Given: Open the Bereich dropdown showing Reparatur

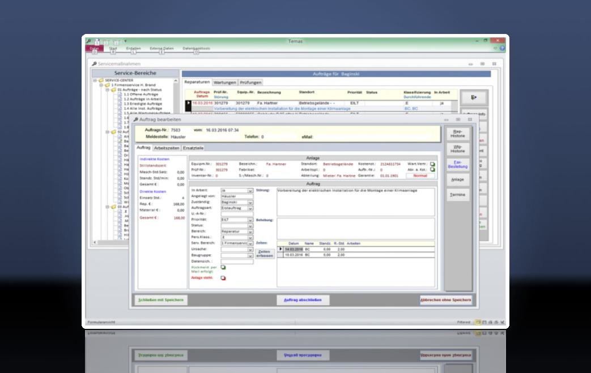Looking at the screenshot, I should pos(250,231).
